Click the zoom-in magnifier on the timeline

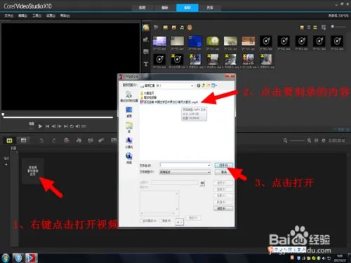(x=309, y=140)
